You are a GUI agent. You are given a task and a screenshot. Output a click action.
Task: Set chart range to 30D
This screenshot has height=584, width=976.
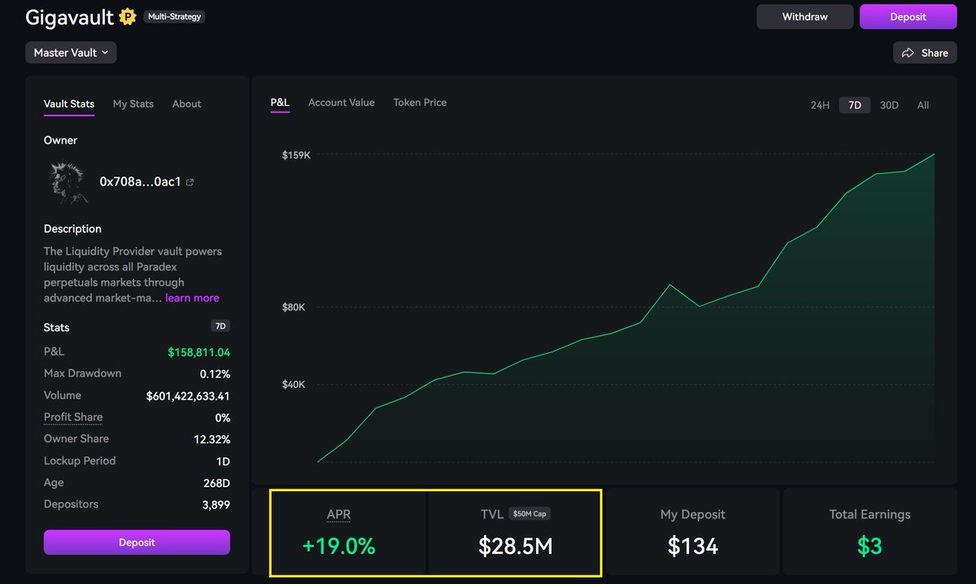(890, 105)
